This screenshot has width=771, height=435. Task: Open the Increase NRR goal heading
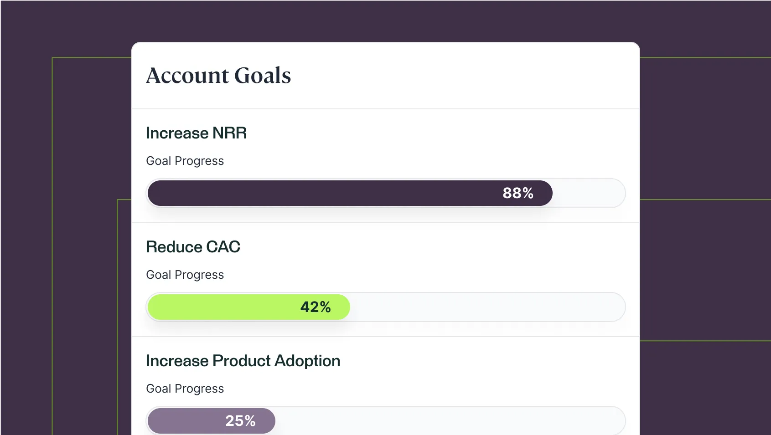(x=196, y=133)
